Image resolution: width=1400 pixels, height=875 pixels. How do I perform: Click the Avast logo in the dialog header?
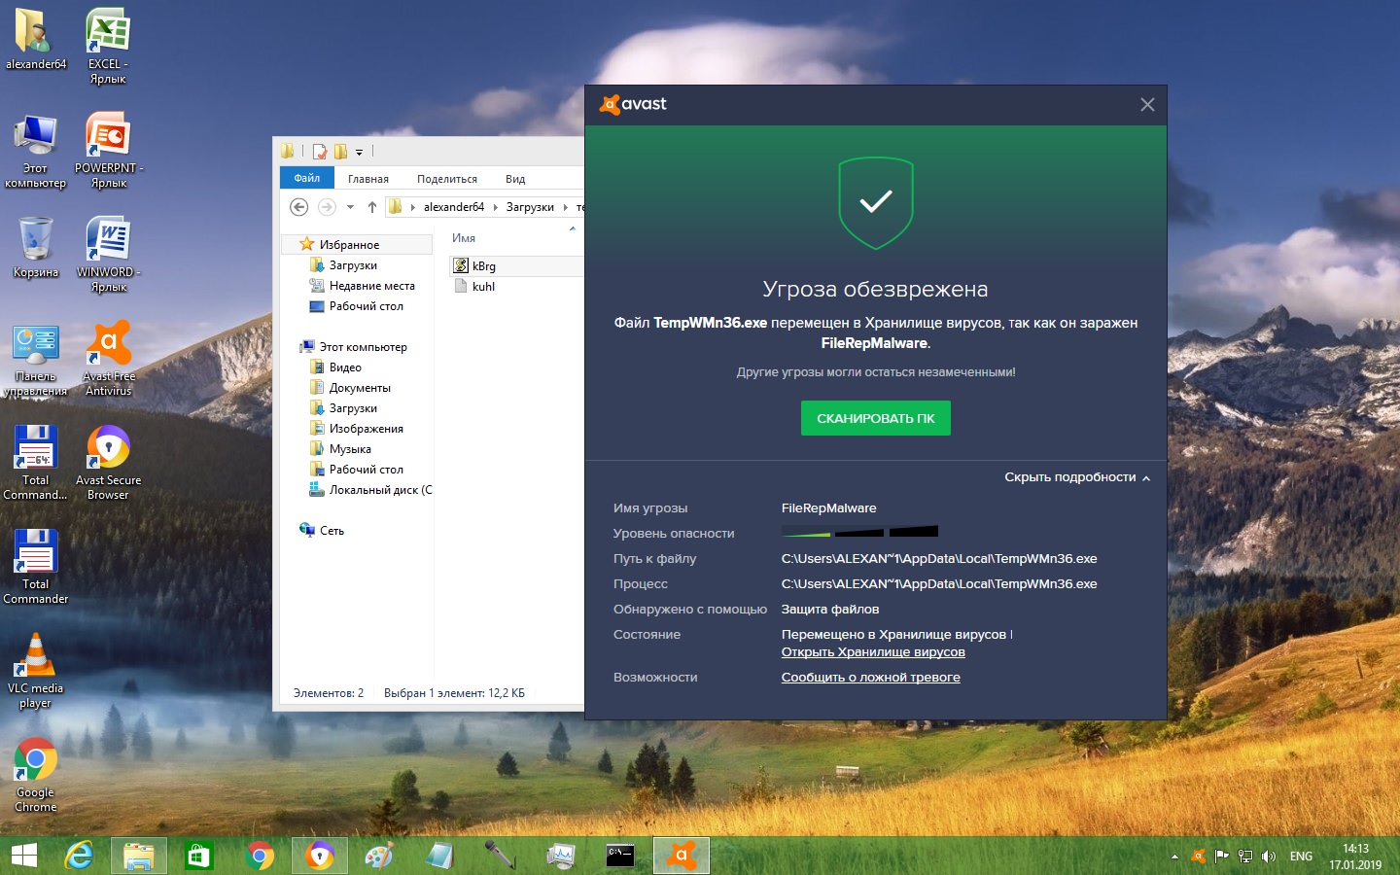(x=634, y=104)
